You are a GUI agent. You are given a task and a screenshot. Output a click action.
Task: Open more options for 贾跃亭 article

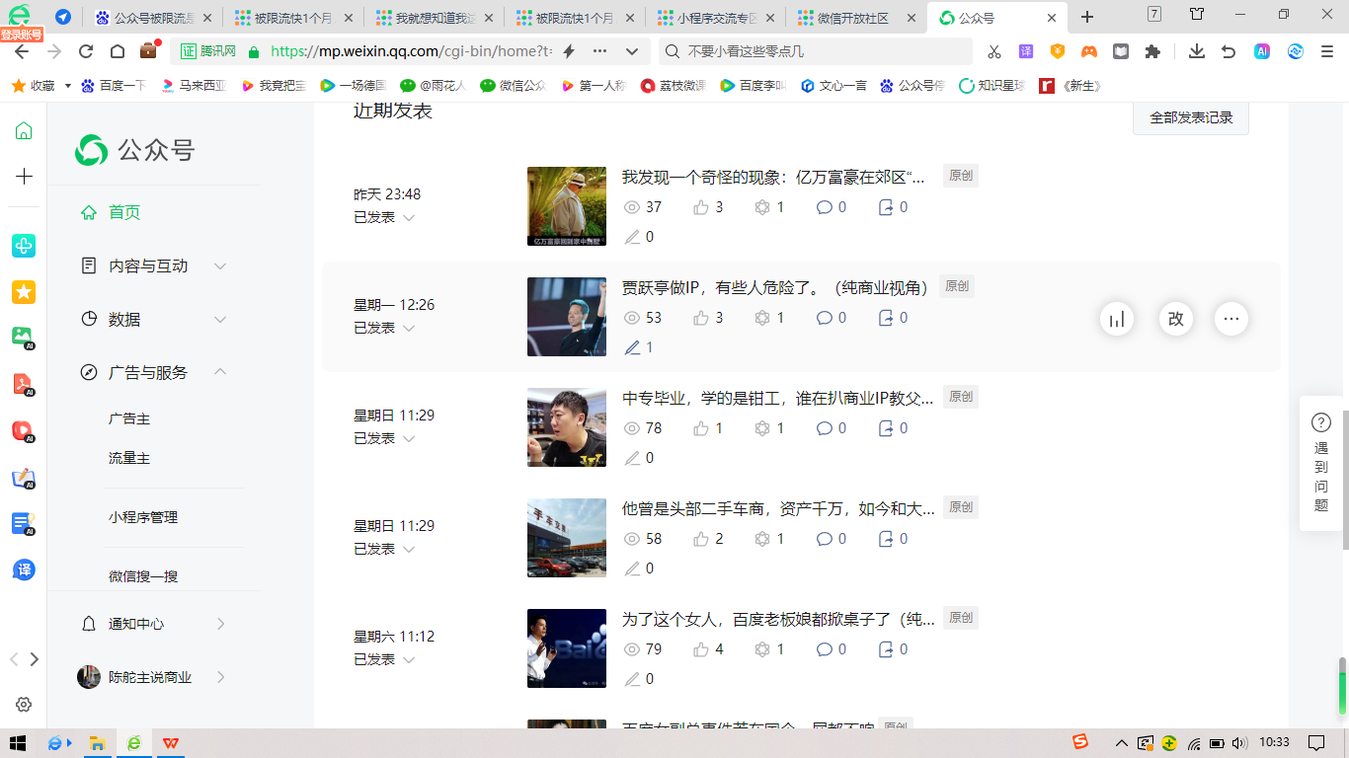click(1231, 319)
